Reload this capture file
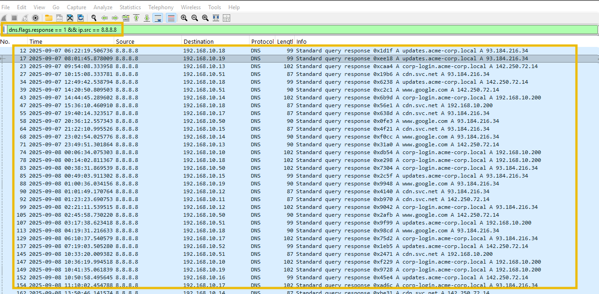The width and height of the screenshot is (599, 294). pyautogui.click(x=81, y=18)
